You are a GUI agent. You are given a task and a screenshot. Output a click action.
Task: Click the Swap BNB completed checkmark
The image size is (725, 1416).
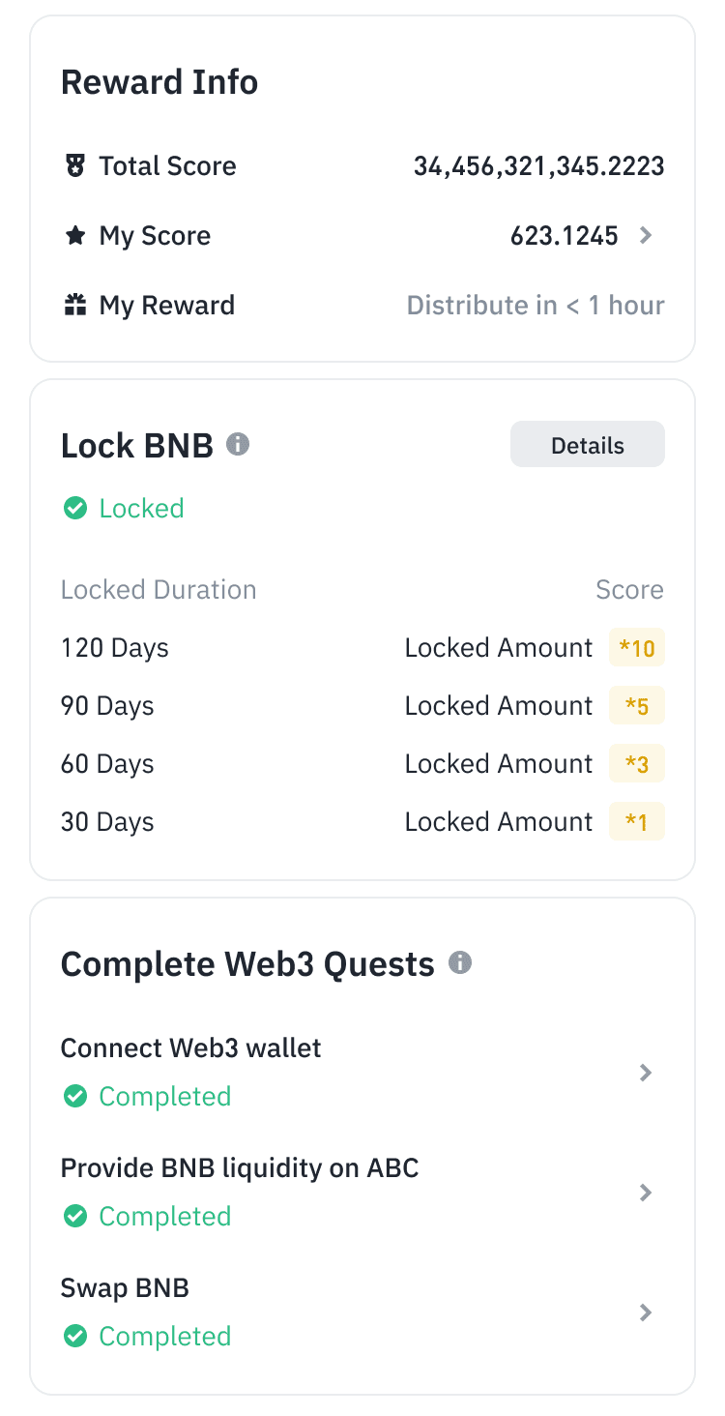(75, 1337)
